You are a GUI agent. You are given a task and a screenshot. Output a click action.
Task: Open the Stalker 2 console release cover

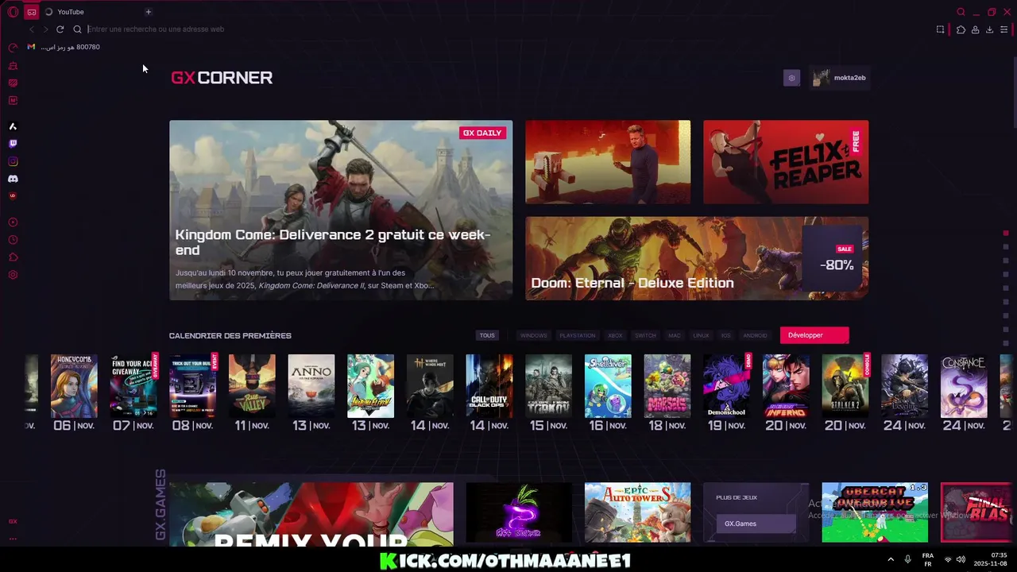tap(845, 386)
